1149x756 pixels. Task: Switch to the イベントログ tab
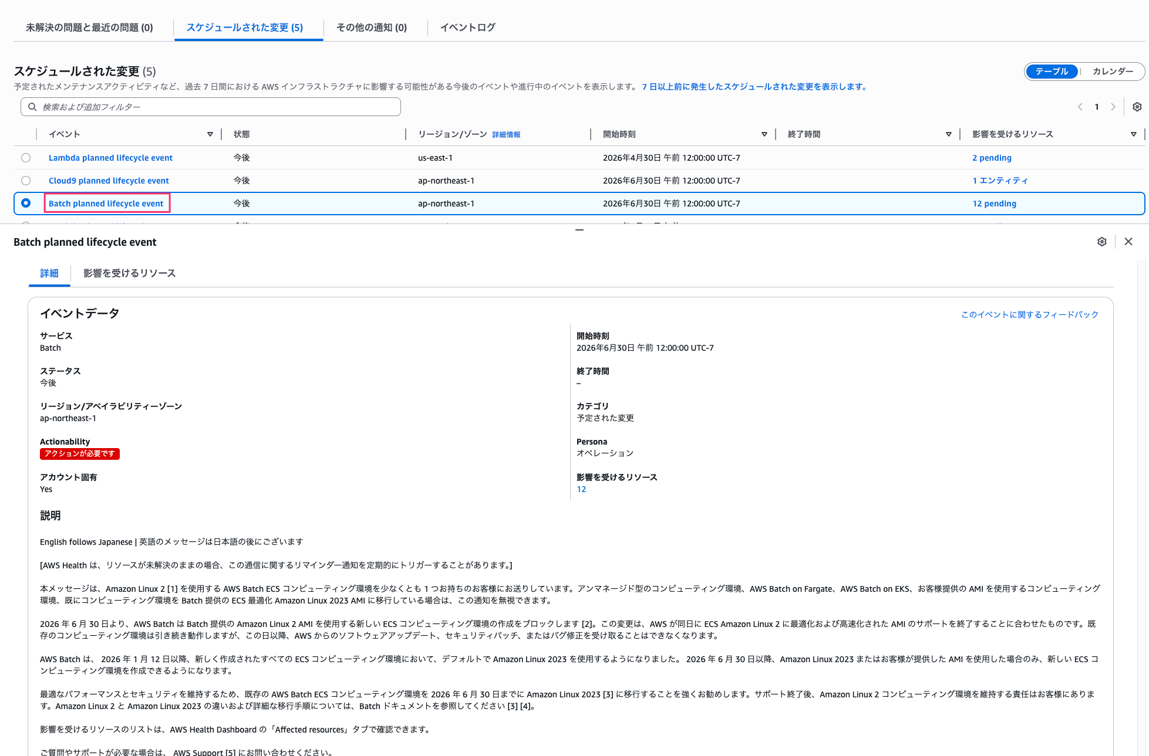[468, 27]
